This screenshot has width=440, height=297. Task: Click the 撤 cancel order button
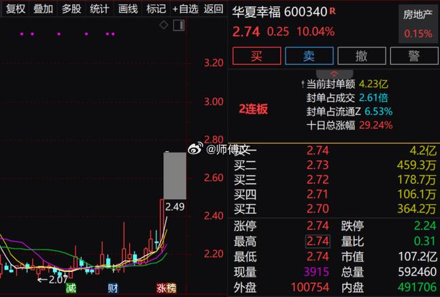click(361, 55)
